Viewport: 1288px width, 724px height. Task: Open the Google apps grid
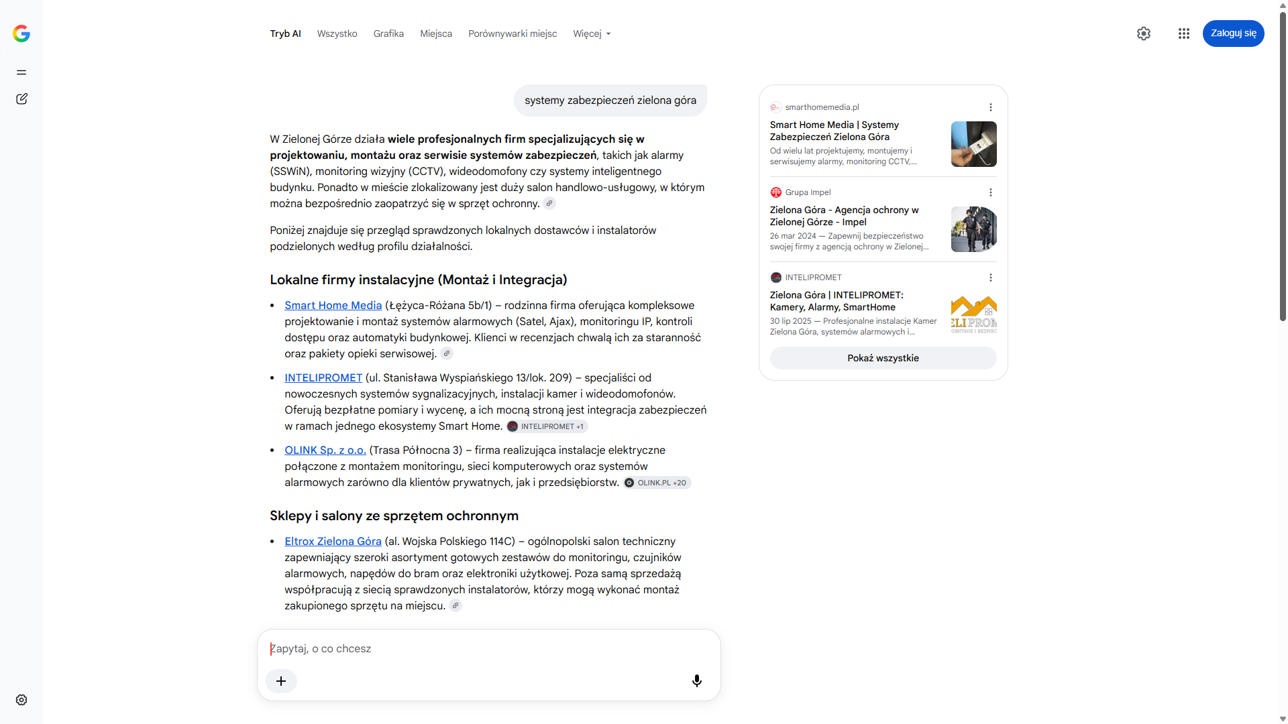click(x=1184, y=34)
